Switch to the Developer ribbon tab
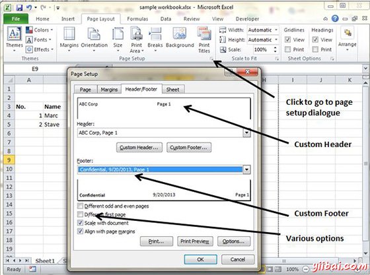370x275 pixels. (x=247, y=19)
